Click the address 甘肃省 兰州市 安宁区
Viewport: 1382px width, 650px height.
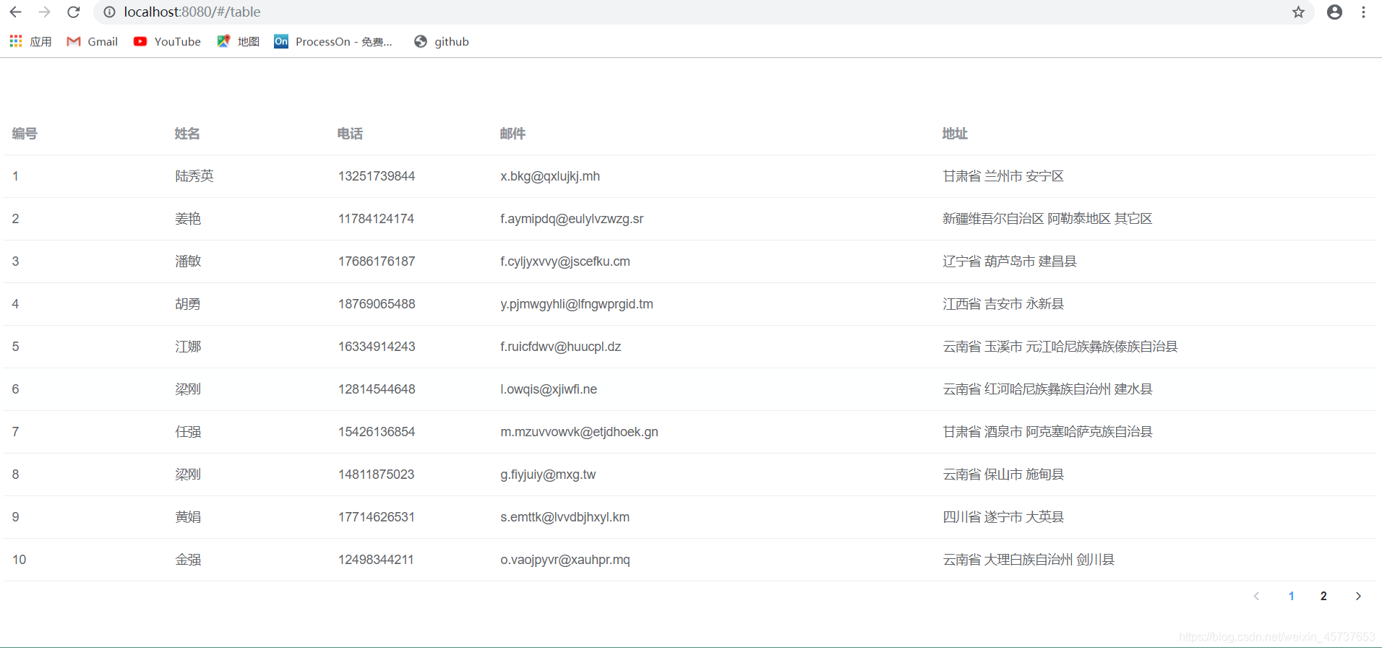click(1003, 176)
